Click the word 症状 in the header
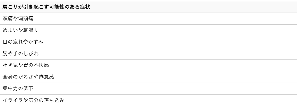 [85, 7]
